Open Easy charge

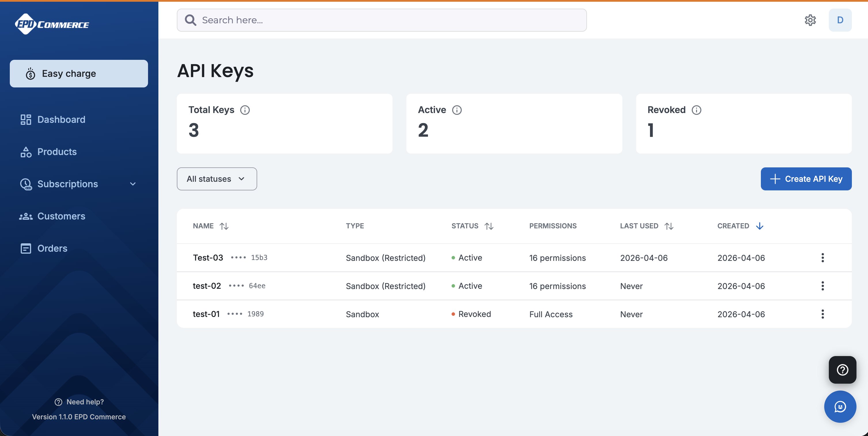79,74
